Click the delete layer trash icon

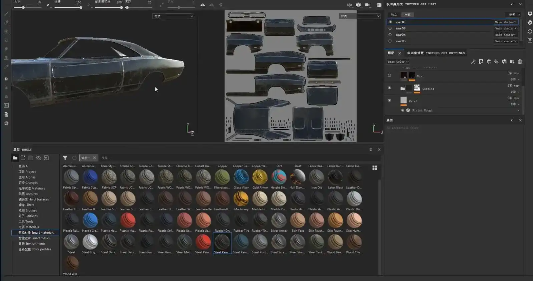520,62
